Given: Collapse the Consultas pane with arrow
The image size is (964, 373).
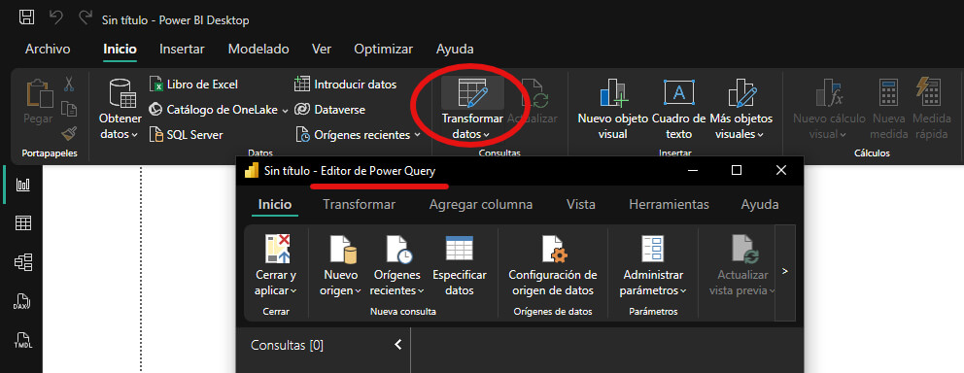Looking at the screenshot, I should point(397,345).
